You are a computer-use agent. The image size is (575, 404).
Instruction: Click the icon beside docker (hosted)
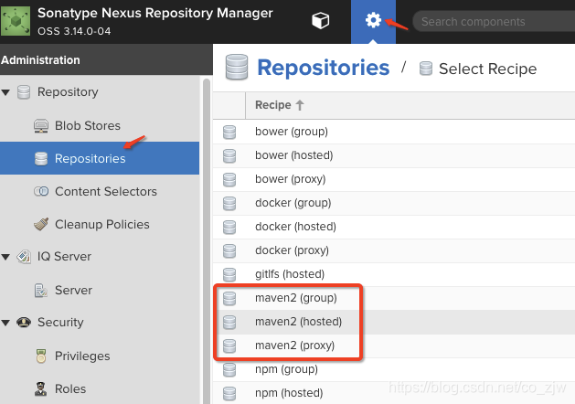coord(229,227)
